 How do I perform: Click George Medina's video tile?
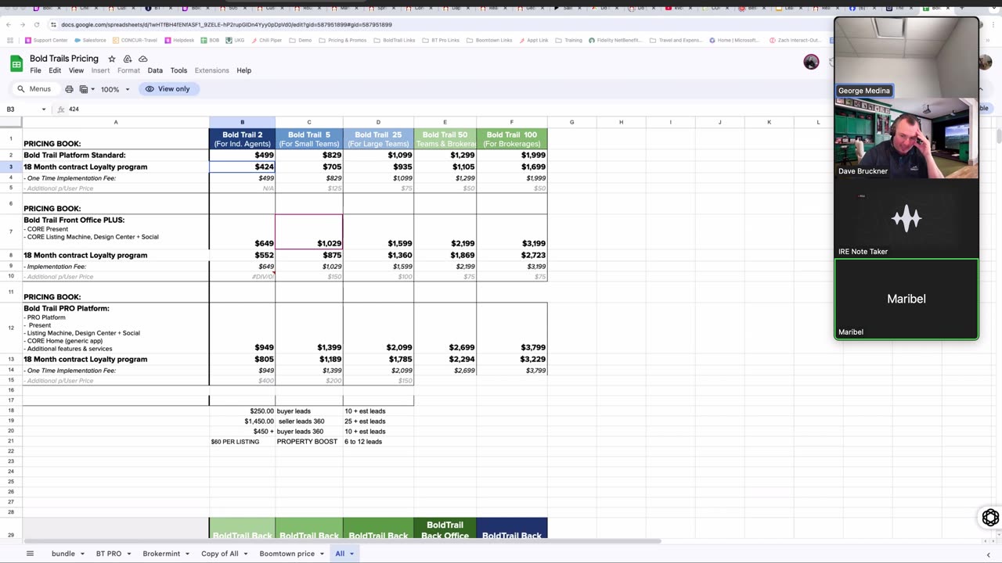tap(906, 57)
